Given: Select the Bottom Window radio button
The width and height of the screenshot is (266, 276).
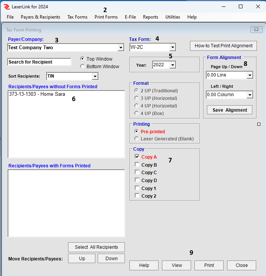Looking at the screenshot, I should pos(82,67).
